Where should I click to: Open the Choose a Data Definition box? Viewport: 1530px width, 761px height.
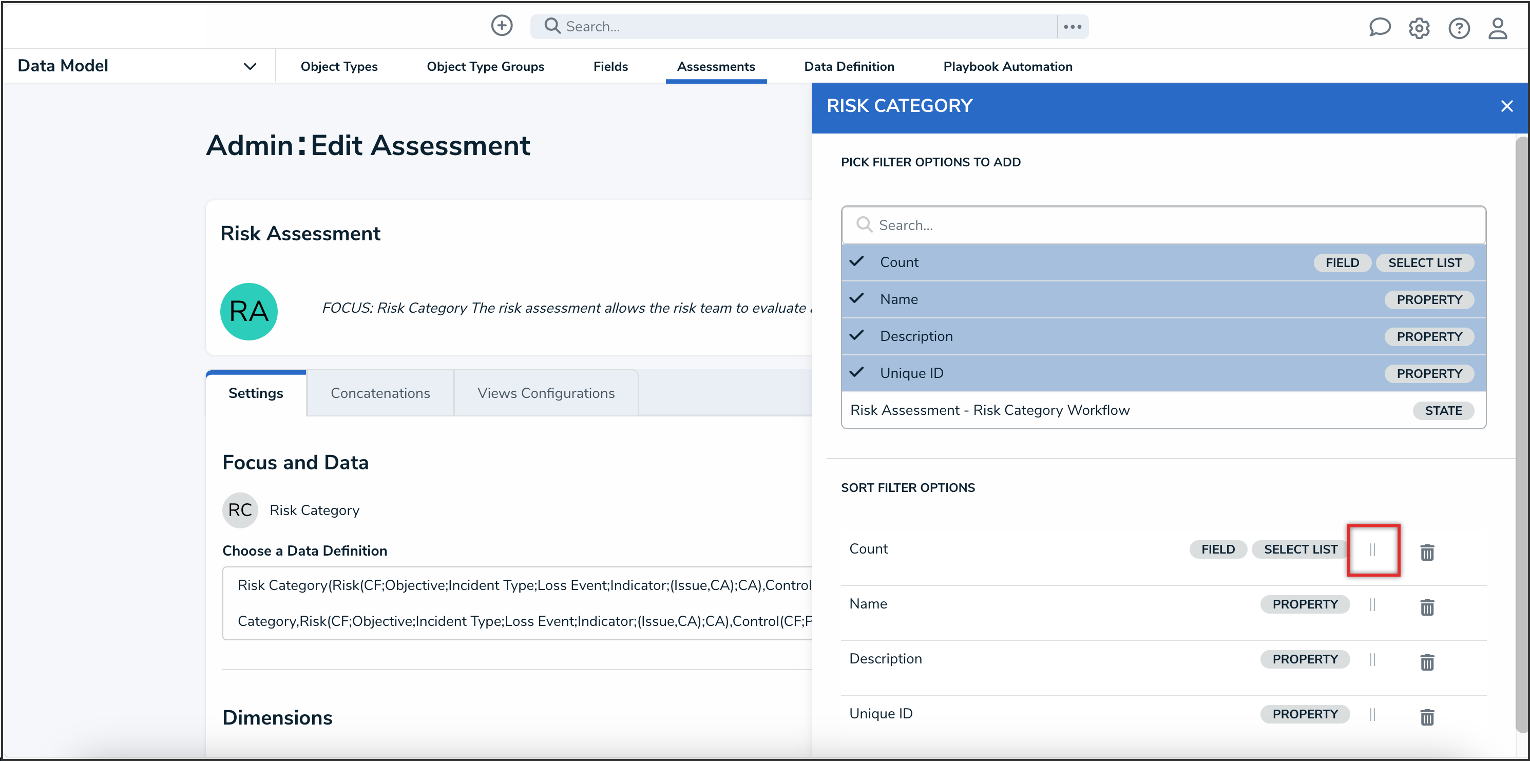517,602
